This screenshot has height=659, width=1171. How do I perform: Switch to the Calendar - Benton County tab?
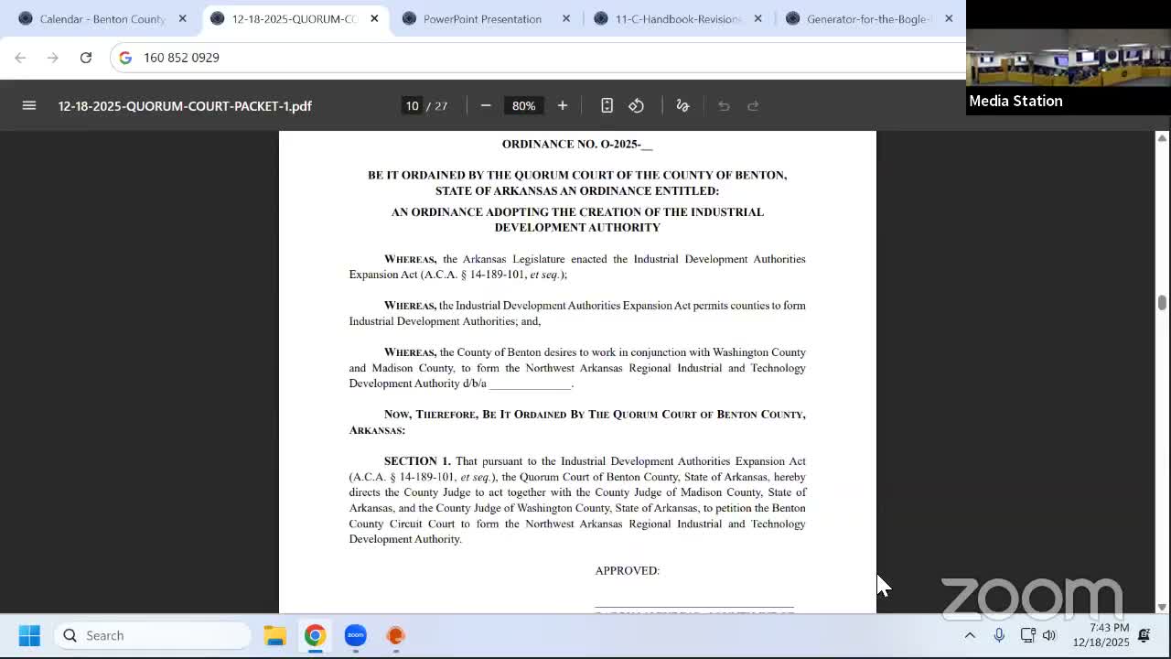click(102, 18)
